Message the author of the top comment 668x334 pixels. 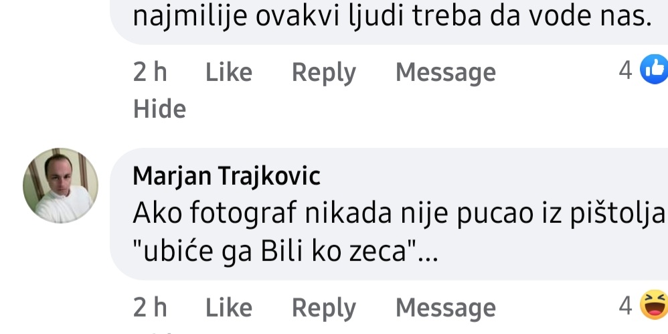pyautogui.click(x=446, y=72)
